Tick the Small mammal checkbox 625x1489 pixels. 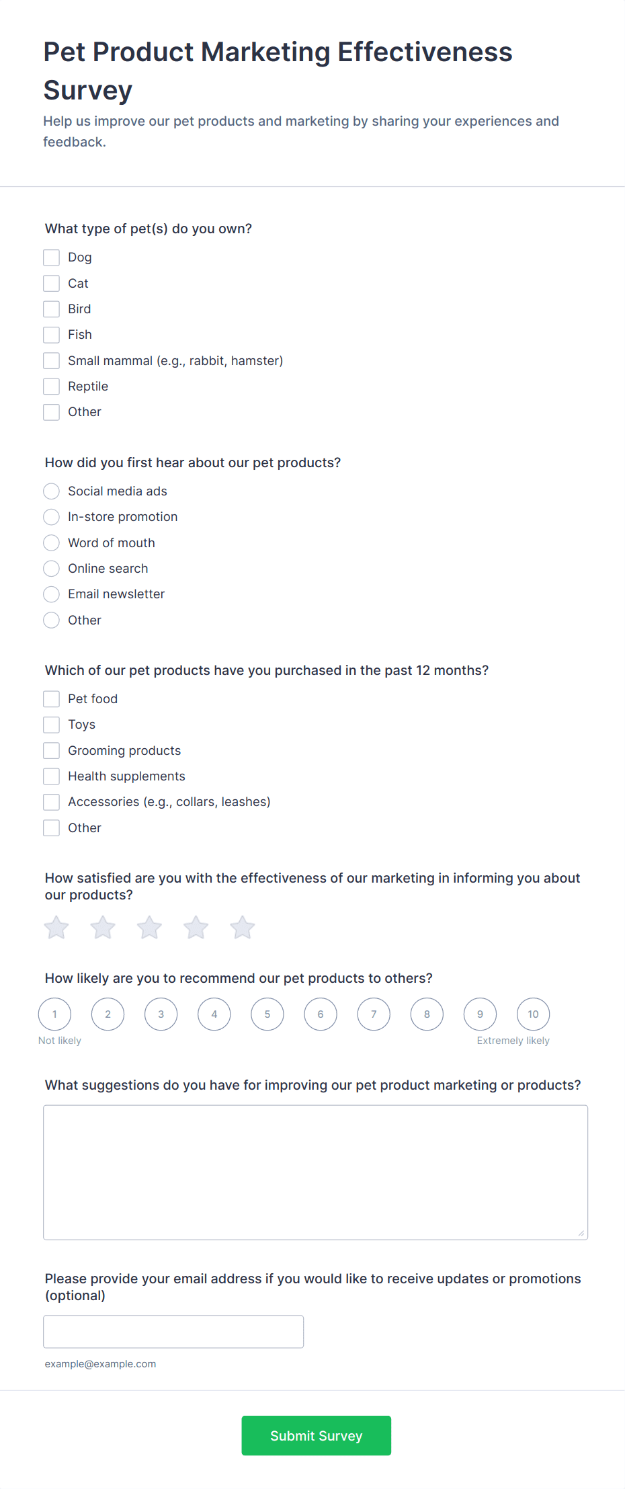click(52, 361)
